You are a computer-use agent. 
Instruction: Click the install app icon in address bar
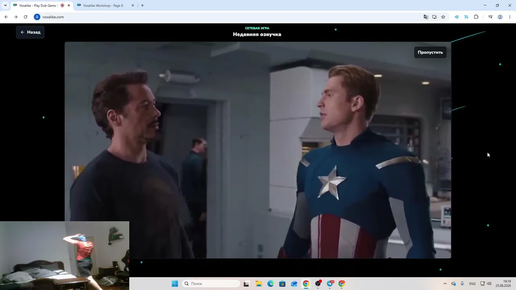pos(435,17)
